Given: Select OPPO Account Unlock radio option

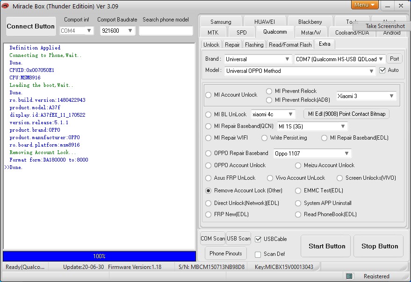Looking at the screenshot, I should (209, 165).
